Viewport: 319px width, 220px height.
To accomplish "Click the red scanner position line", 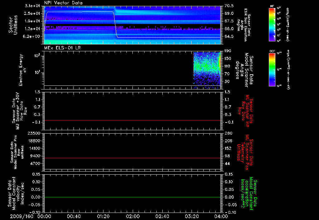I will coord(132,158).
